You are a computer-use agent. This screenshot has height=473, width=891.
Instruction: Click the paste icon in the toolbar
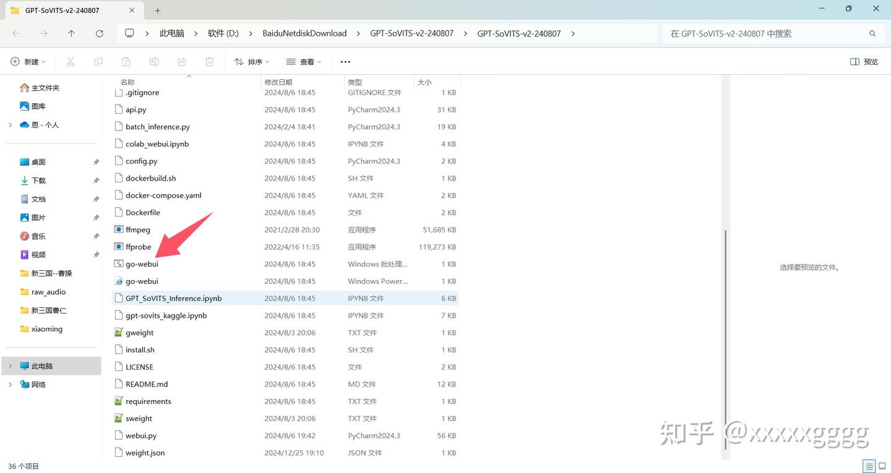(x=126, y=61)
